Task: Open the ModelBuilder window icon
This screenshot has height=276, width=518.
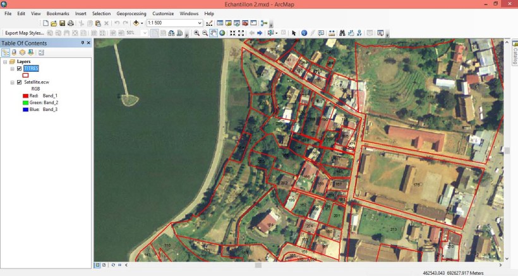Action: 263,23
